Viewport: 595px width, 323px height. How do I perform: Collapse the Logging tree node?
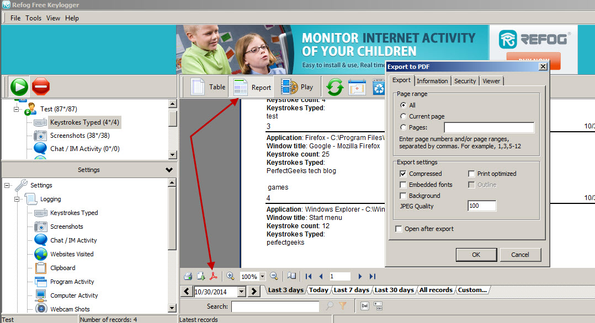[x=17, y=199]
